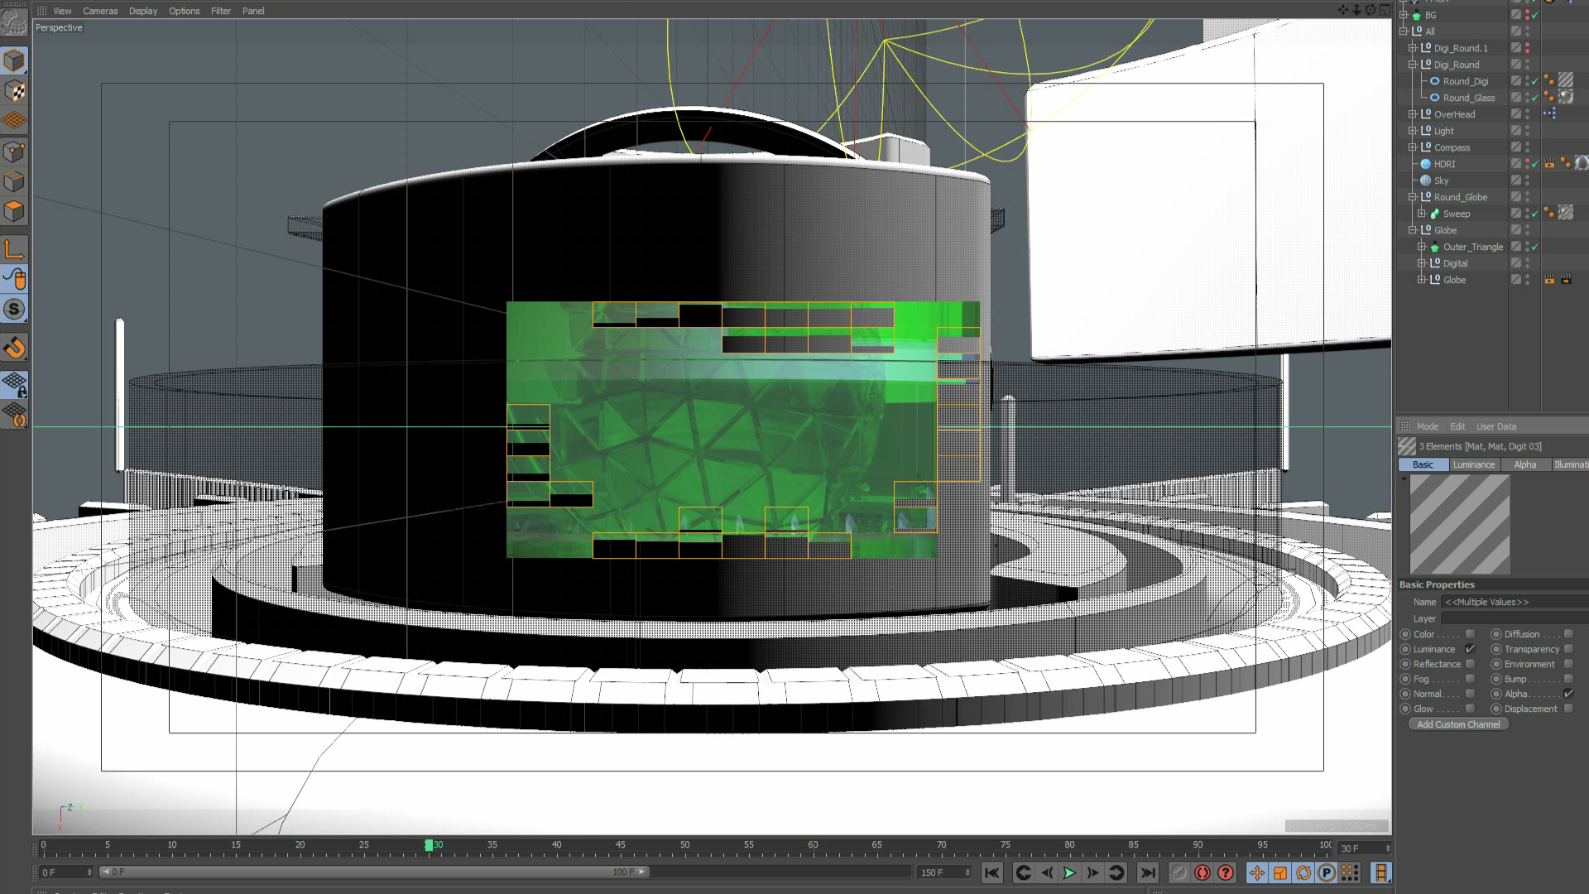Screen dimensions: 1589x894
Task: Collapse the Digi_Round object group
Action: tap(1413, 65)
